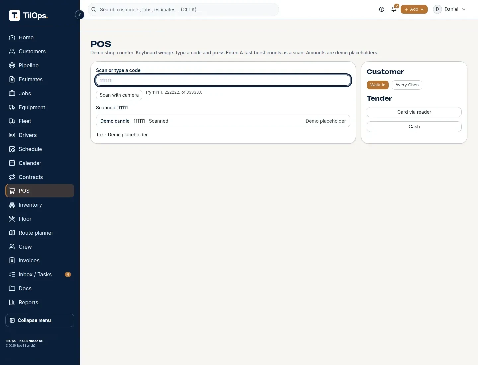Click the Drivers ID card icon
478x365 pixels.
[x=12, y=135]
